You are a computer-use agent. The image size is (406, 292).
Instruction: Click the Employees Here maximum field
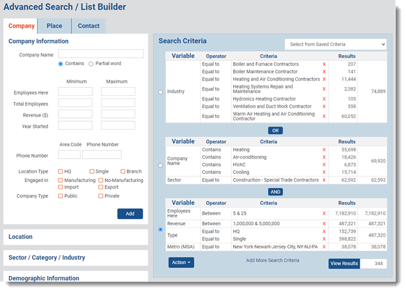pos(118,92)
